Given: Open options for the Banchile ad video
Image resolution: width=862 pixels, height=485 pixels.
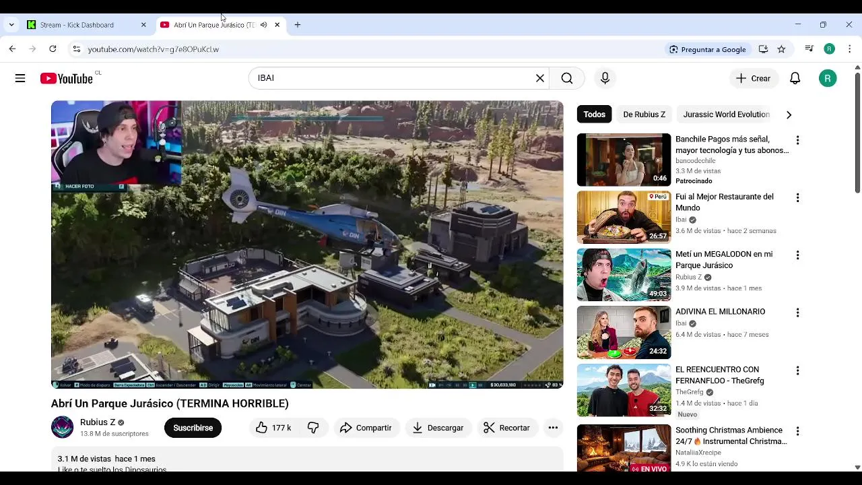Looking at the screenshot, I should 797,140.
